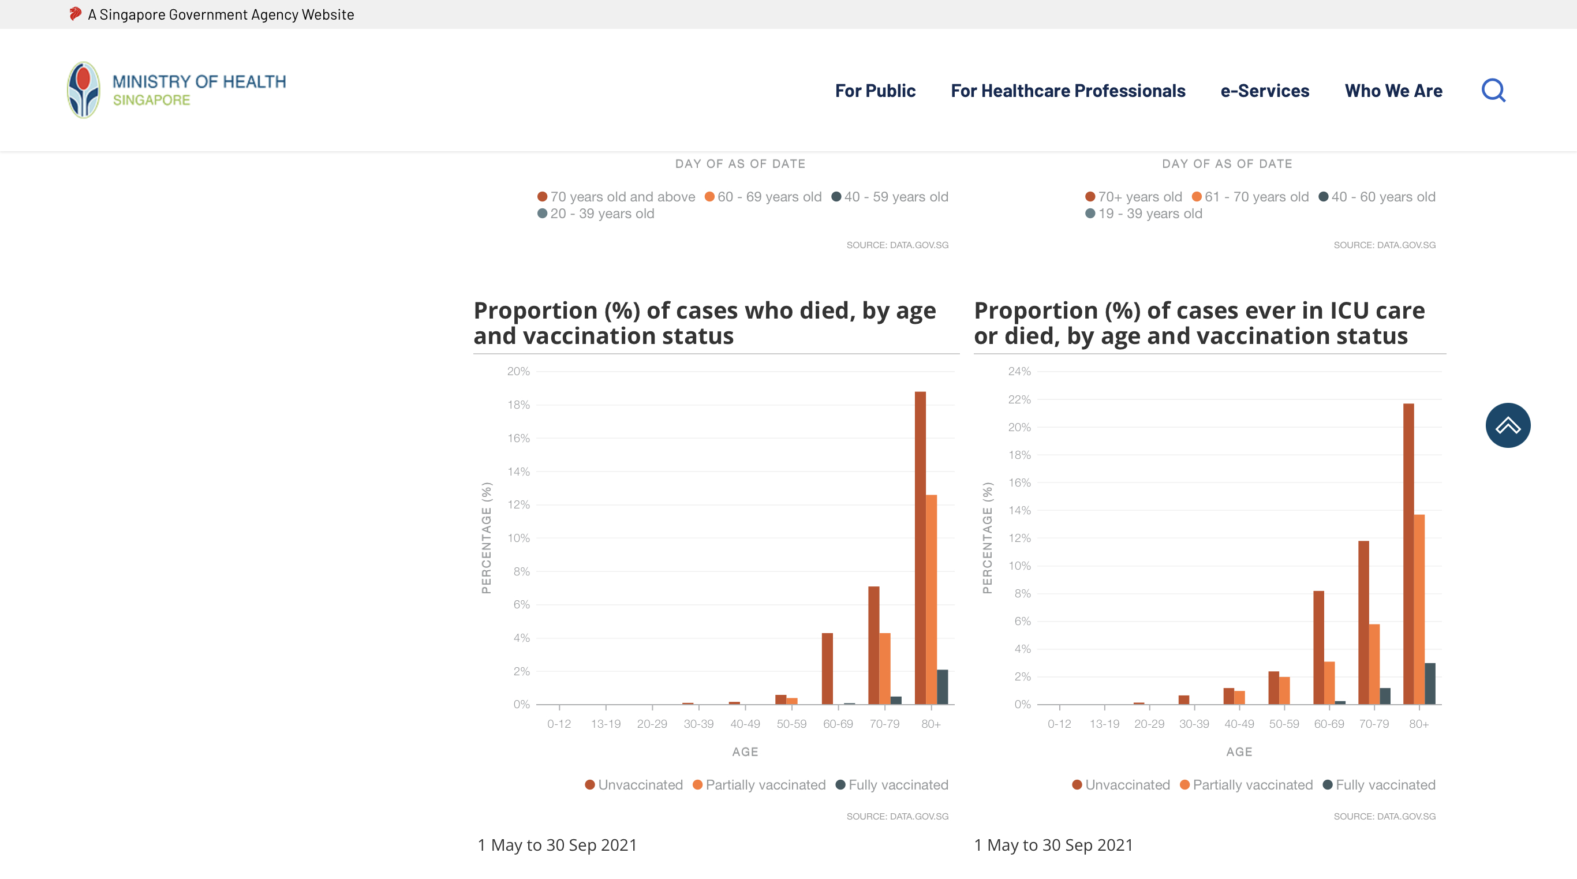Toggle Partially vaccinated legend in deaths chart
1577x879 pixels.
pyautogui.click(x=759, y=785)
